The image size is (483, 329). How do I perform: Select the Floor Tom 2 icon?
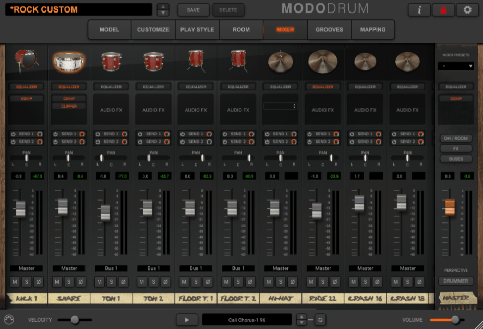[x=238, y=61]
